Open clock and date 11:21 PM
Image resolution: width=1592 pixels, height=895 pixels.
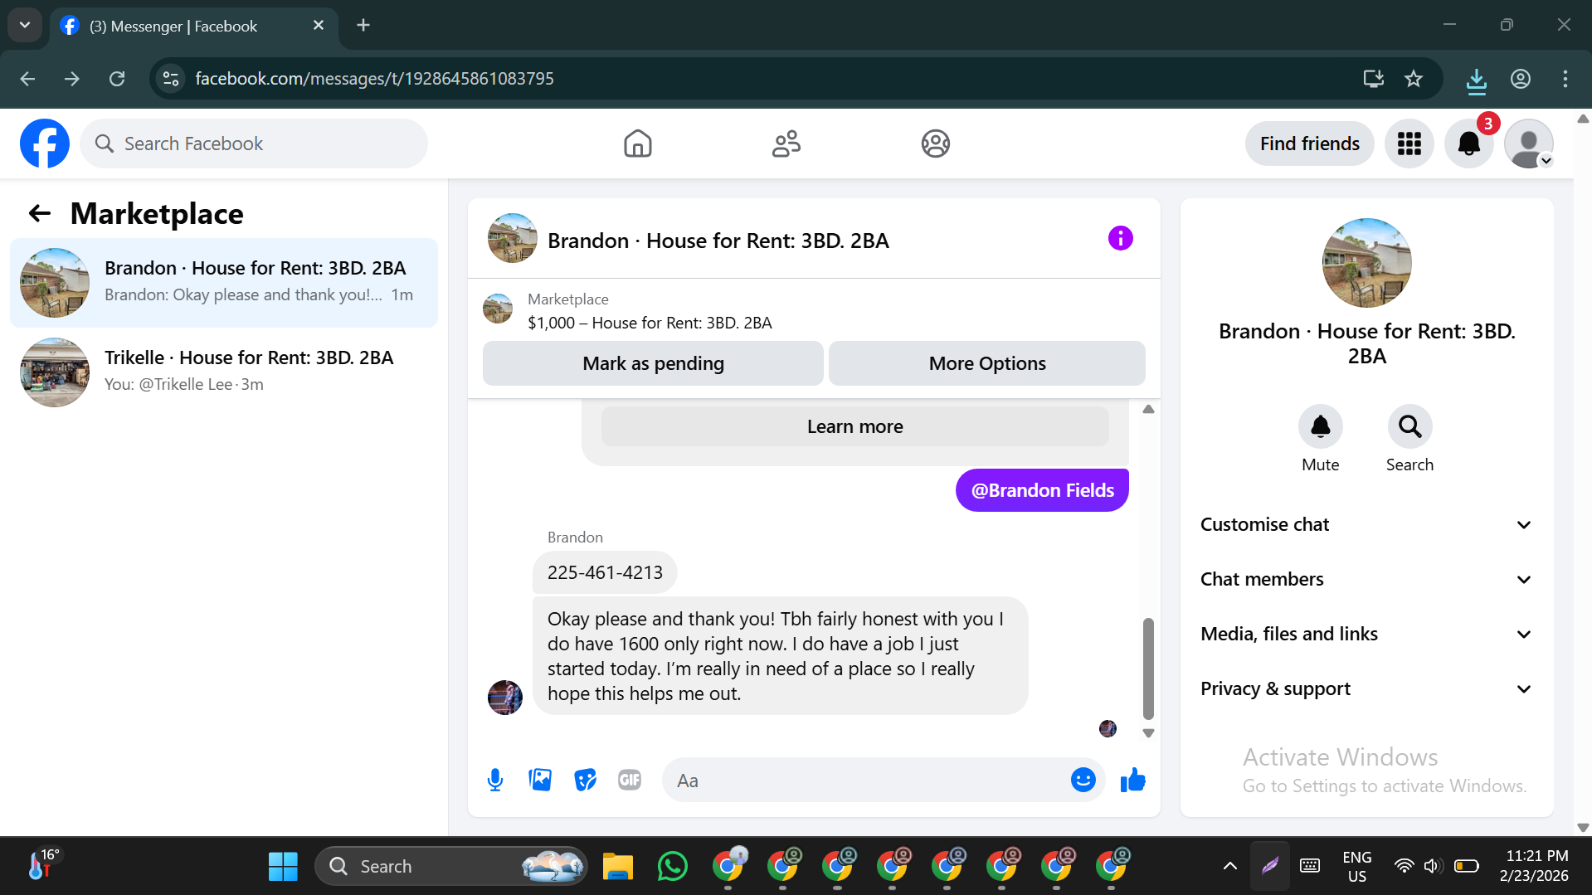click(1536, 866)
